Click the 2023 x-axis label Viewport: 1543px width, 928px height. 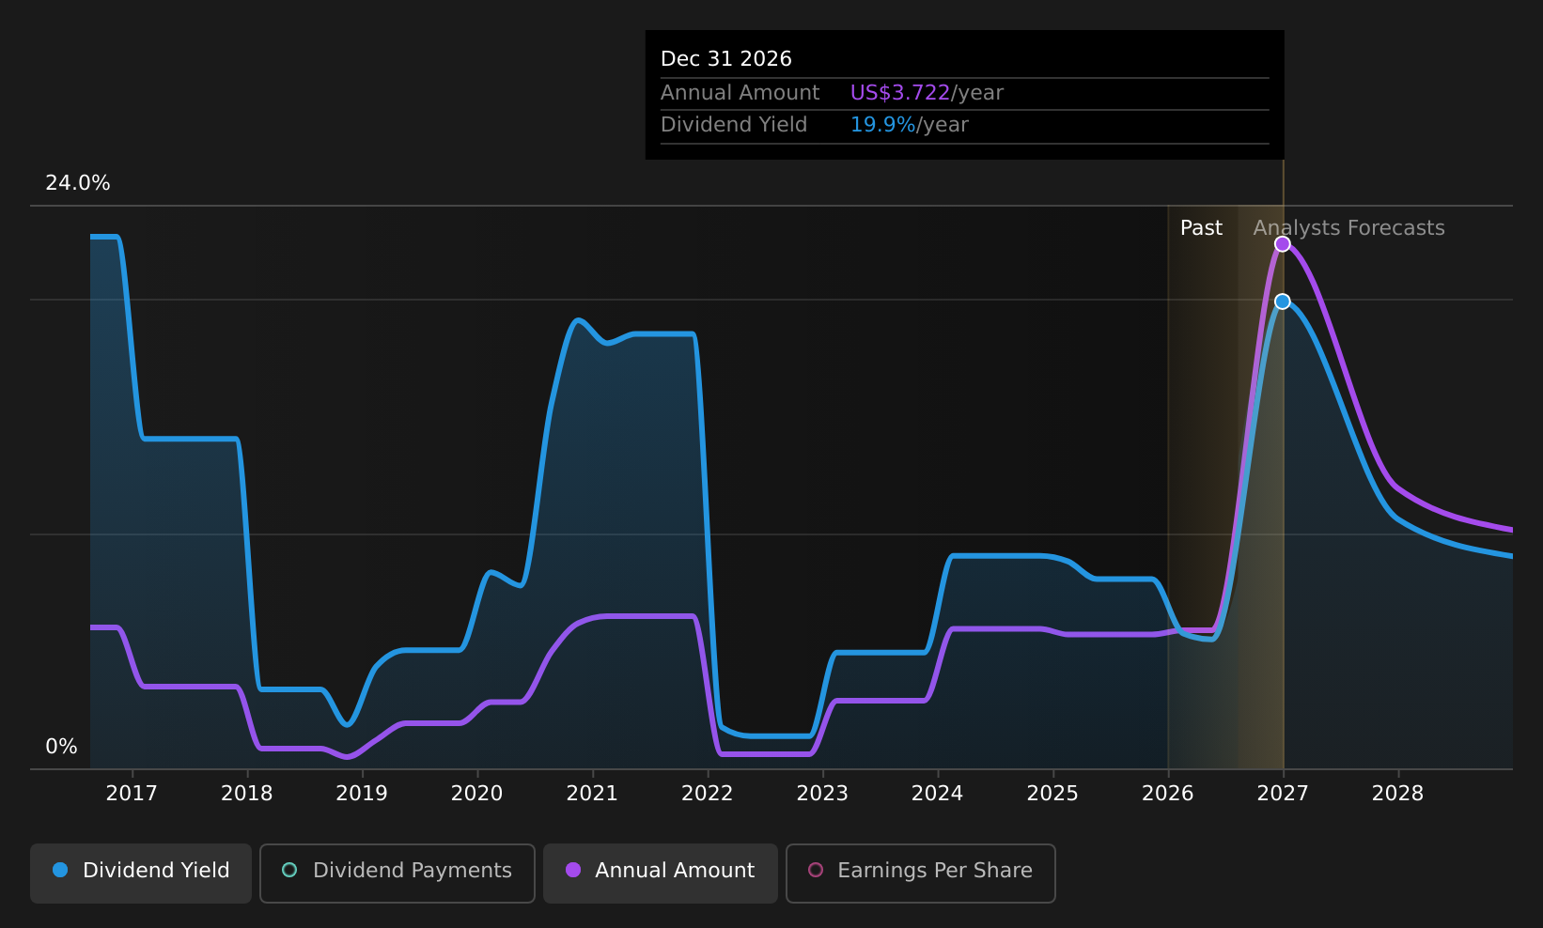click(x=822, y=794)
